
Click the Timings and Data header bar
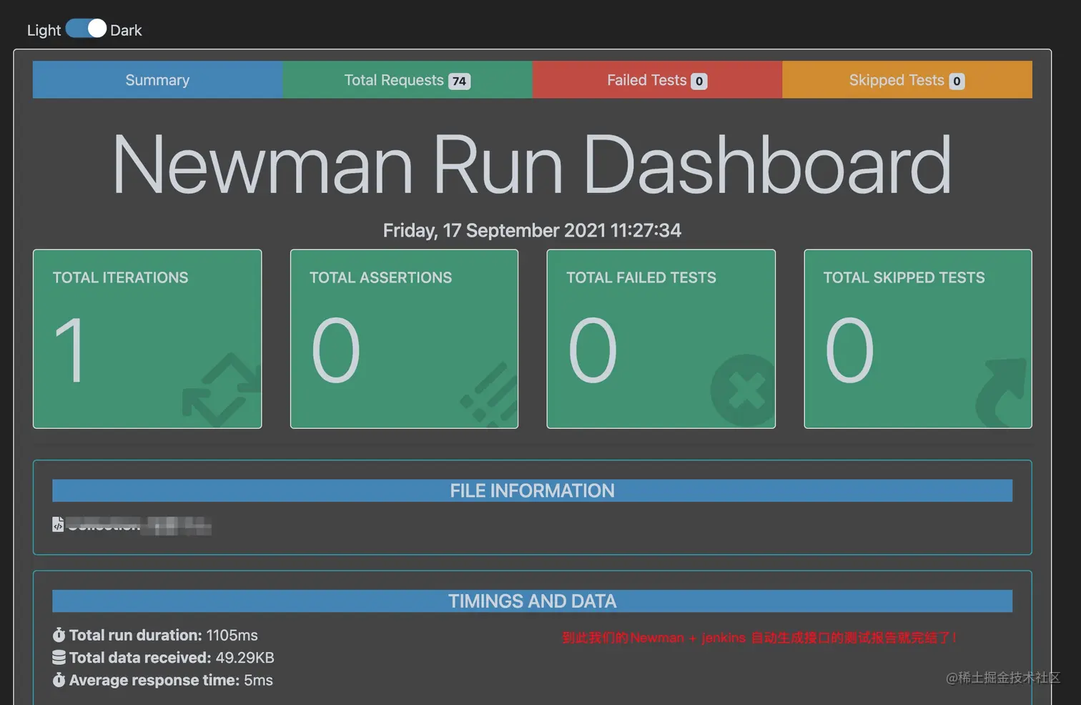(x=532, y=601)
